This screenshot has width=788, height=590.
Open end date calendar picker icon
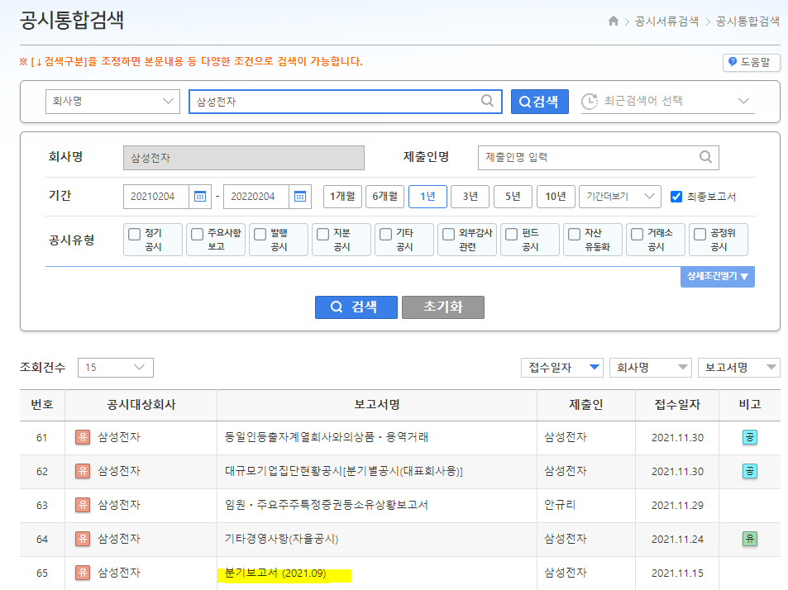click(300, 197)
